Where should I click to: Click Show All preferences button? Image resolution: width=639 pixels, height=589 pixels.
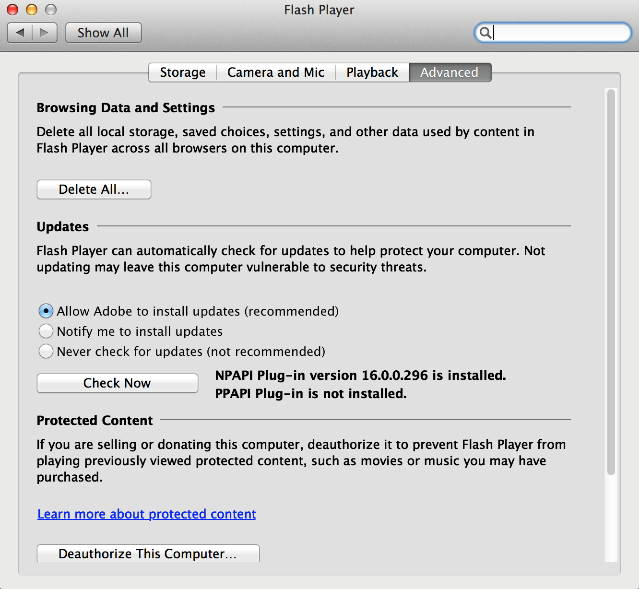pos(103,33)
